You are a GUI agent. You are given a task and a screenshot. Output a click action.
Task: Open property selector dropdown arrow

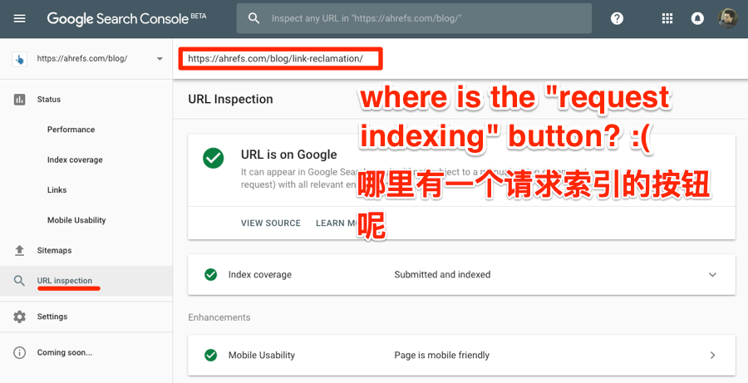(x=160, y=59)
